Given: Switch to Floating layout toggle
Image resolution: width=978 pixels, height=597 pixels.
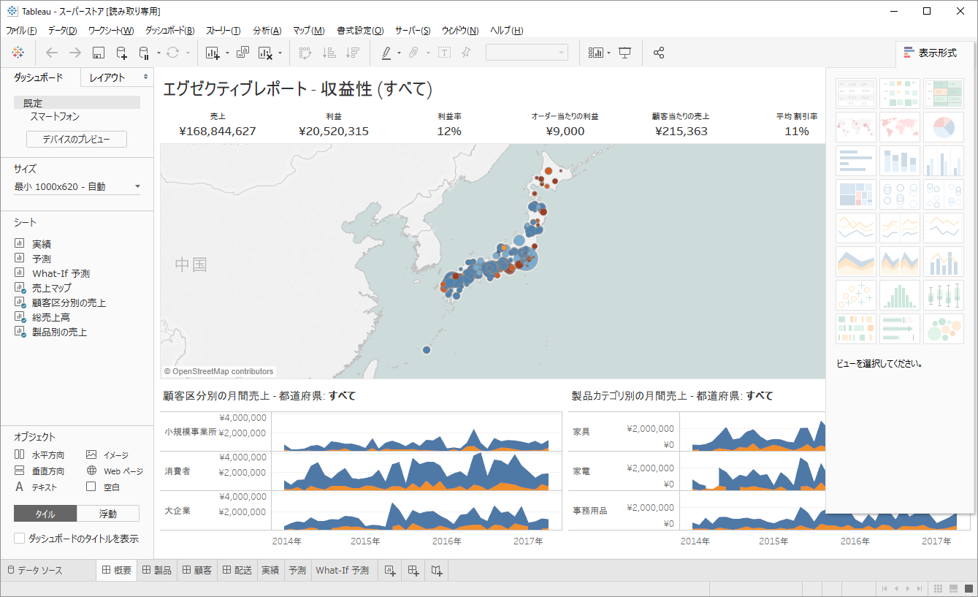Looking at the screenshot, I should (107, 514).
